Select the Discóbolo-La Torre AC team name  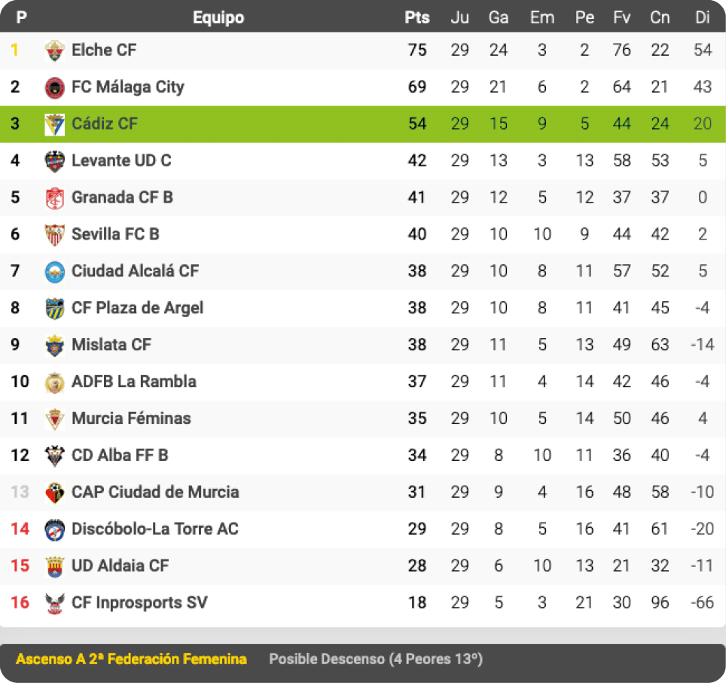[x=154, y=529]
